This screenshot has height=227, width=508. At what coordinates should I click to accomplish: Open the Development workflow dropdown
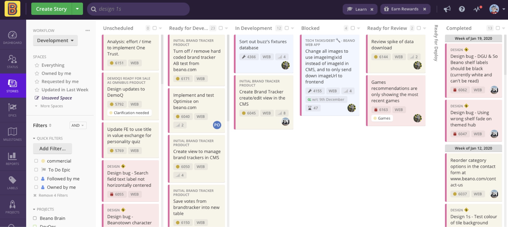55,40
